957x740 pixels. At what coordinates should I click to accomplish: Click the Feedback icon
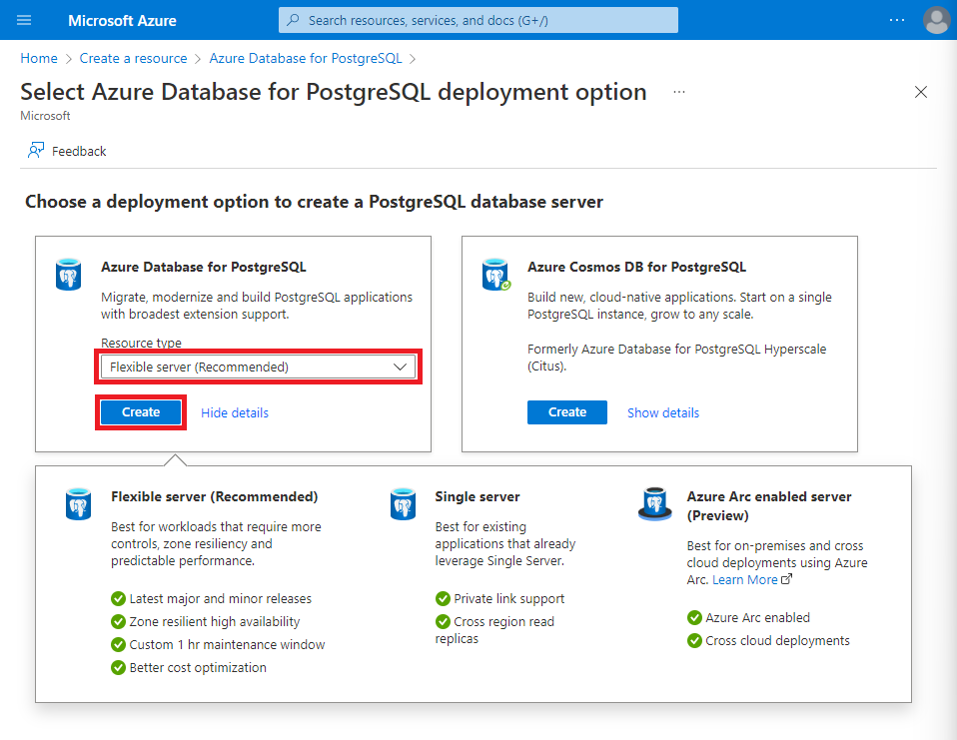click(36, 150)
